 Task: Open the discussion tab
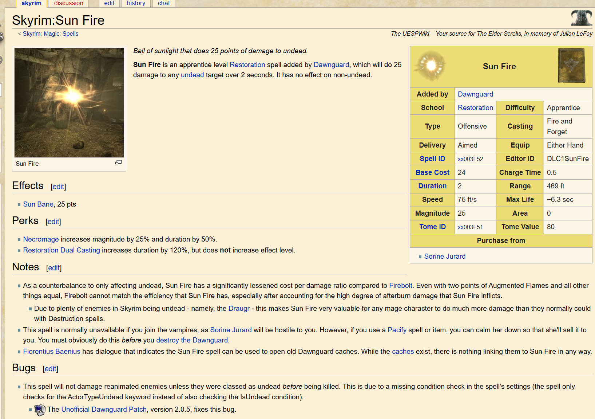tap(69, 3)
